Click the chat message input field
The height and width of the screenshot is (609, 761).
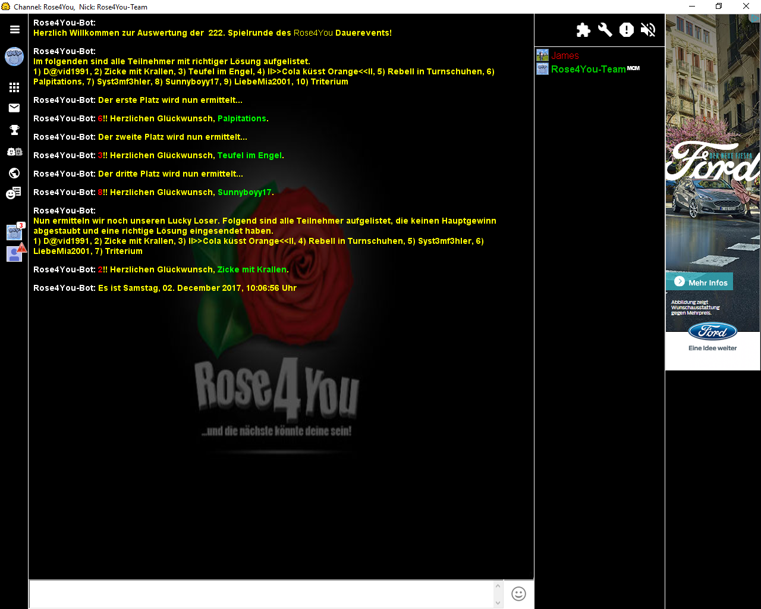(x=262, y=594)
